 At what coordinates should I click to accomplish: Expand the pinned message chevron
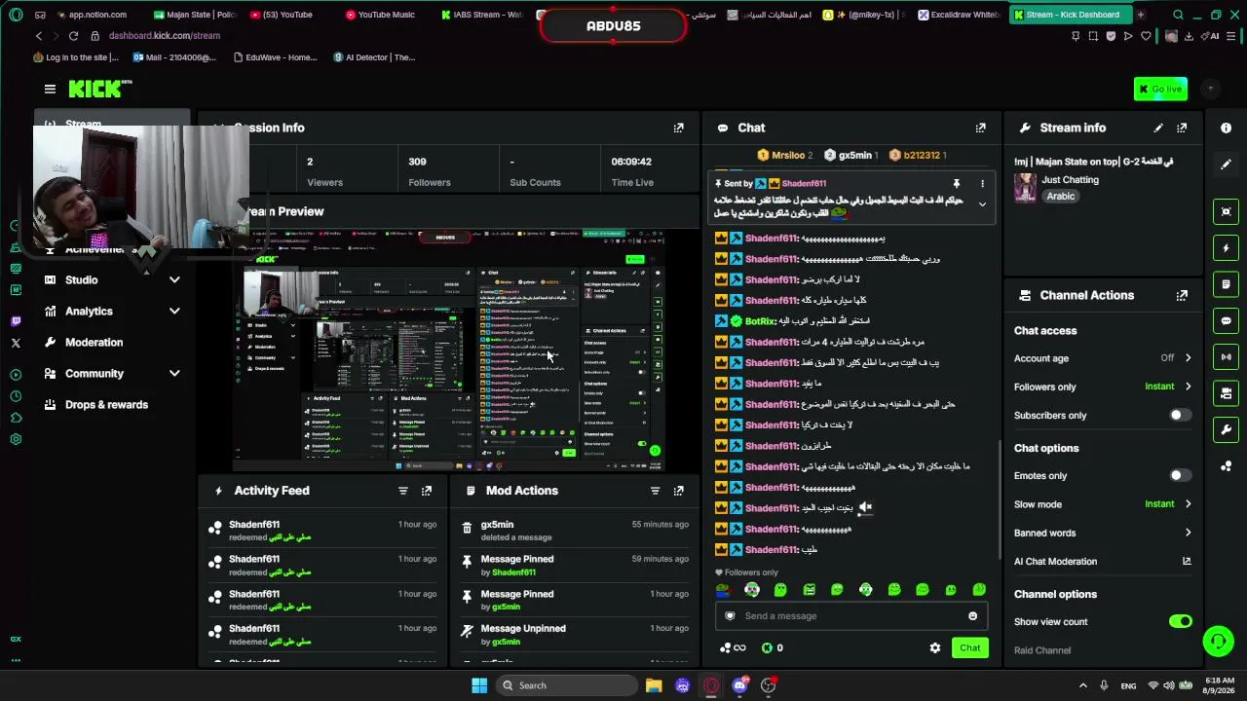pos(982,204)
